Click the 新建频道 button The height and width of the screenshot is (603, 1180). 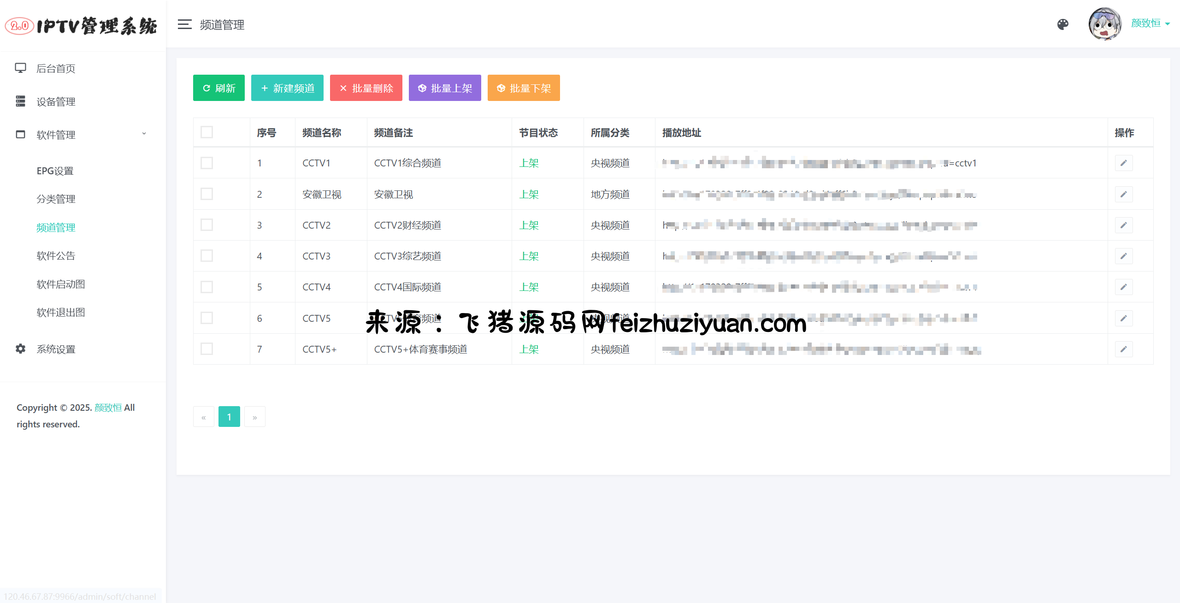(x=287, y=88)
